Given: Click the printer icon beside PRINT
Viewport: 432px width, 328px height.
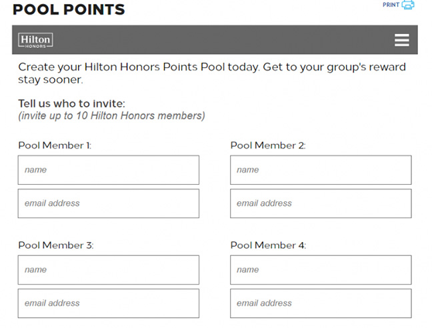Looking at the screenshot, I should click(408, 5).
